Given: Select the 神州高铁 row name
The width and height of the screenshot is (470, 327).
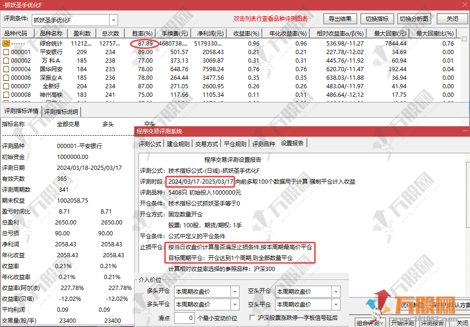Looking at the screenshot, I should [x=51, y=95].
